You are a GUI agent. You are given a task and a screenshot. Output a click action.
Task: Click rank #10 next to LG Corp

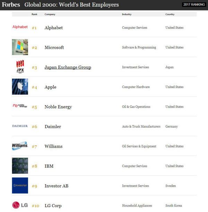pyautogui.click(x=35, y=206)
